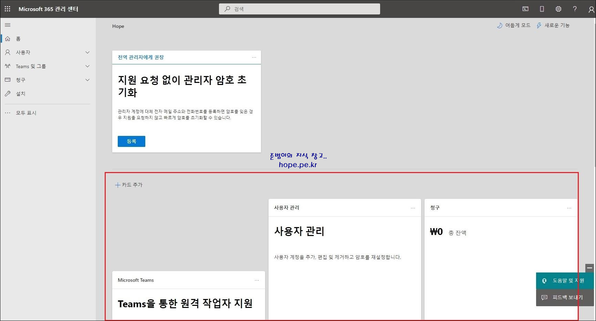Image resolution: width=596 pixels, height=321 pixels.
Task: Click the Hope organization name
Action: coord(118,26)
